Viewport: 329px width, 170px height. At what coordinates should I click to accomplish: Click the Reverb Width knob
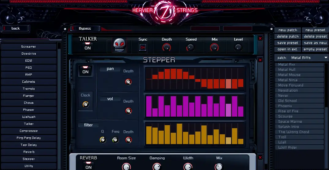click(x=188, y=167)
